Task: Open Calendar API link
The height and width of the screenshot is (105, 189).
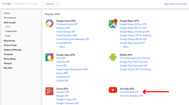Action: click(x=63, y=62)
